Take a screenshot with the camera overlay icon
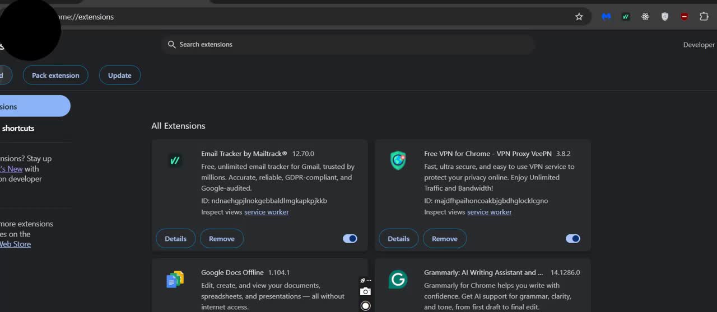 [x=366, y=291]
